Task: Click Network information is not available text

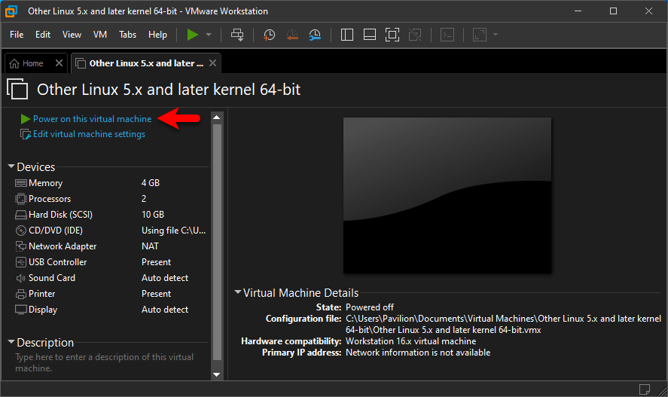Action: pos(418,353)
